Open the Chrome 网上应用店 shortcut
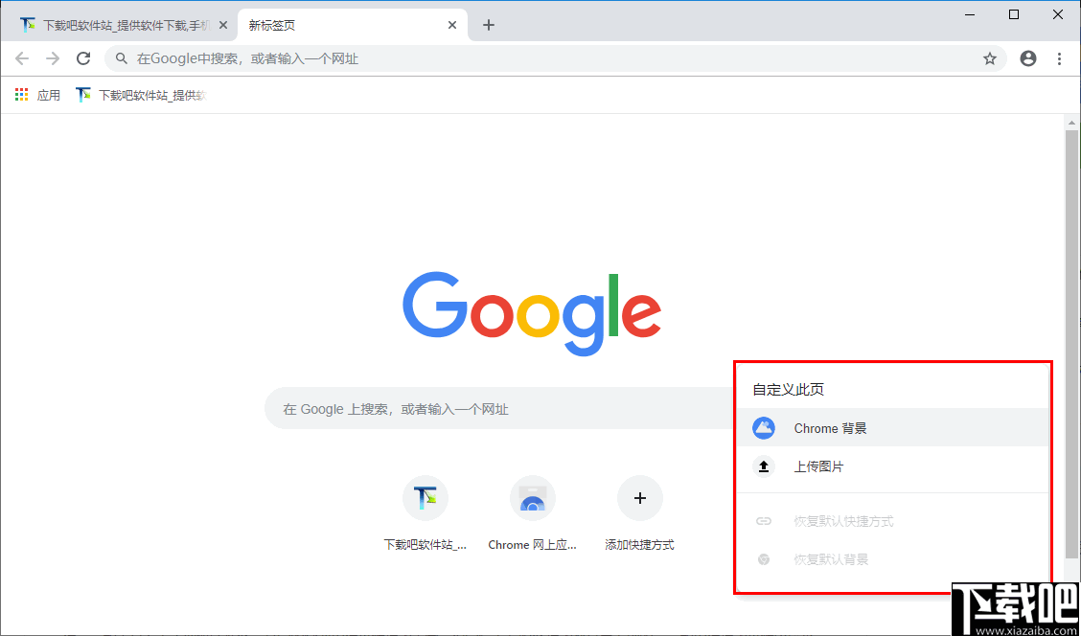The width and height of the screenshot is (1081, 636). [533, 498]
